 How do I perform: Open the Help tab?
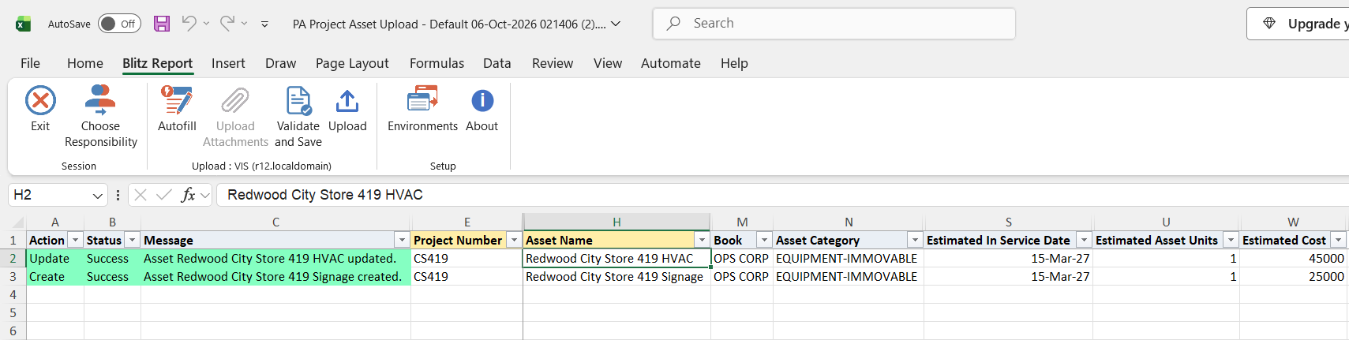(x=734, y=63)
